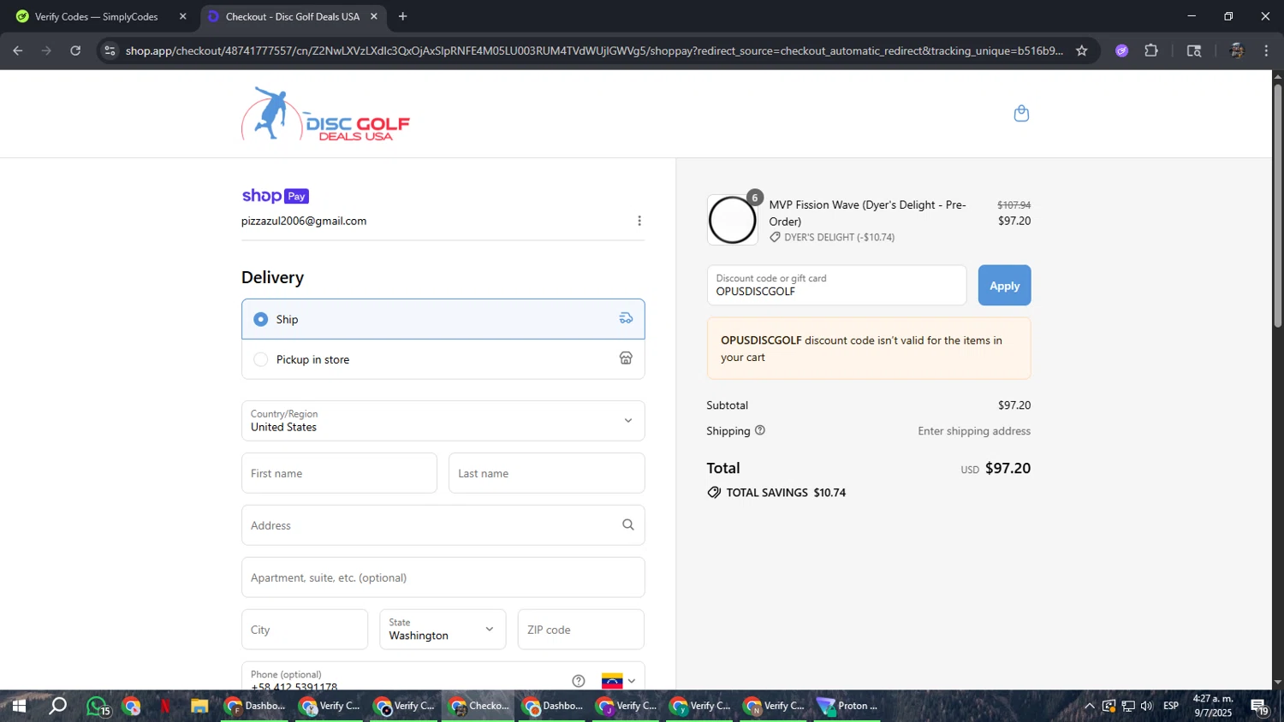Bookmark this page with star icon
The width and height of the screenshot is (1284, 722).
point(1082,50)
